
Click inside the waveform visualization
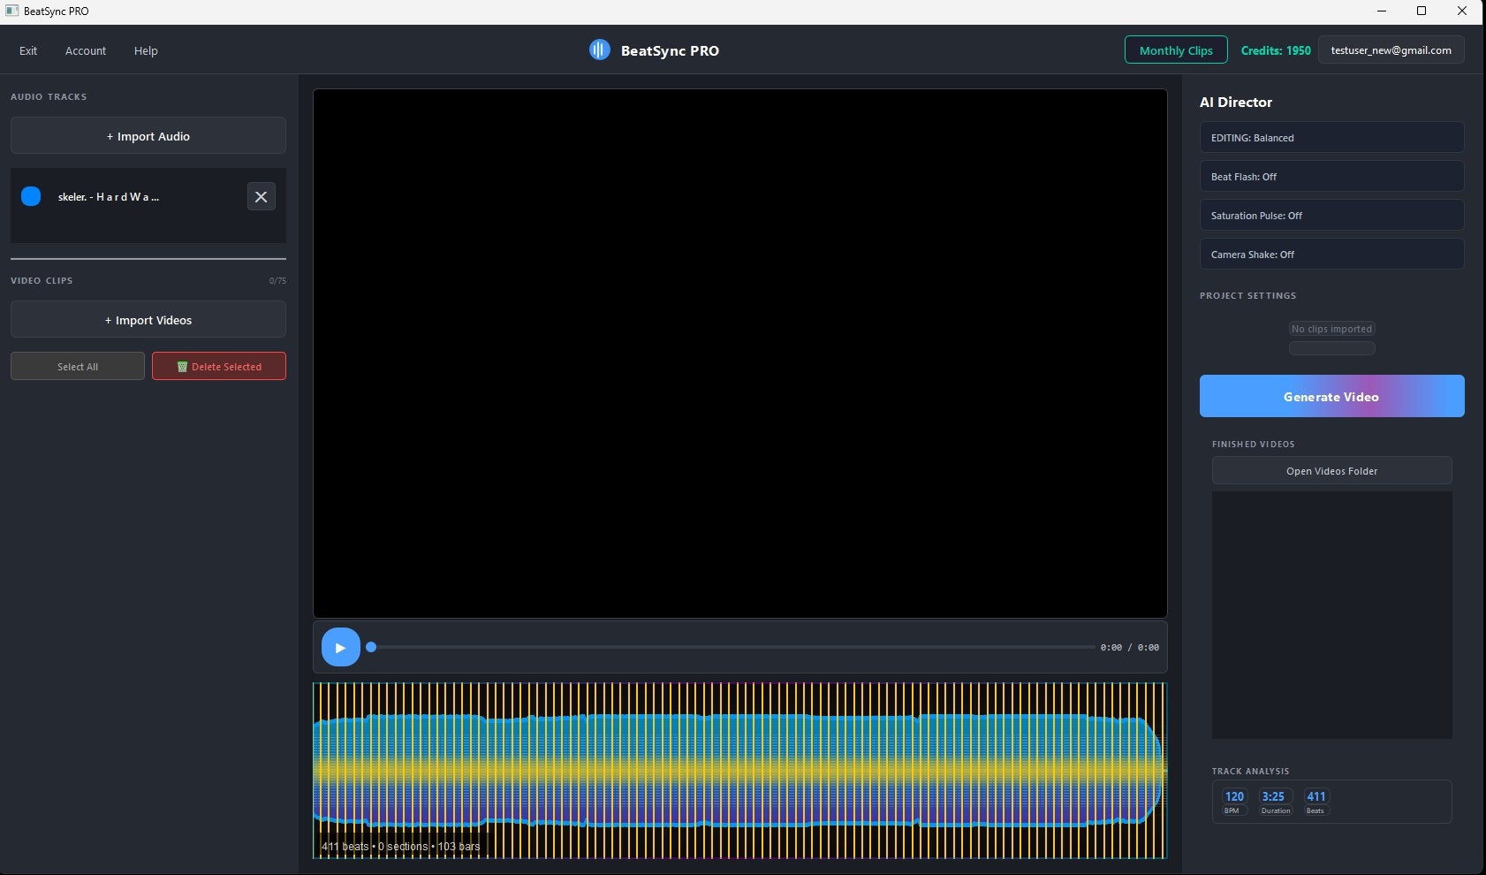(x=739, y=769)
